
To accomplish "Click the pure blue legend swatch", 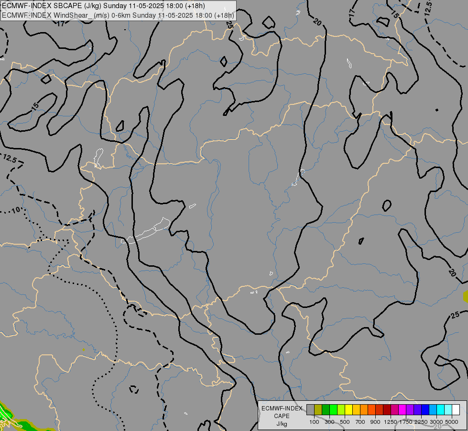I will (x=425, y=409).
